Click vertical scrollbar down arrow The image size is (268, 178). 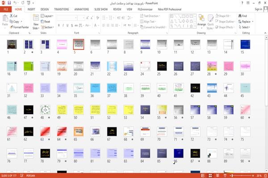[266, 171]
